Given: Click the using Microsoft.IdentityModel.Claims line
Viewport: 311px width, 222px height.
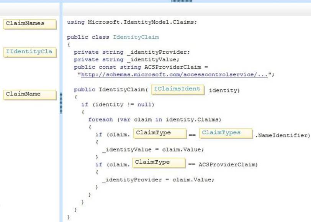Looking at the screenshot, I should tap(132, 22).
